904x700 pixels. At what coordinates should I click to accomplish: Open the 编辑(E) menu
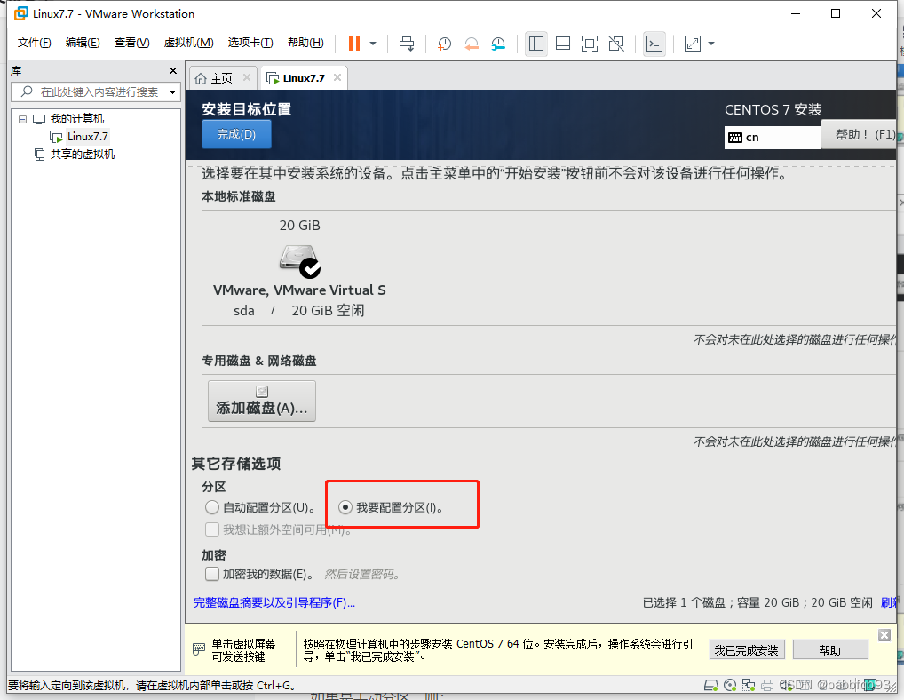[83, 43]
